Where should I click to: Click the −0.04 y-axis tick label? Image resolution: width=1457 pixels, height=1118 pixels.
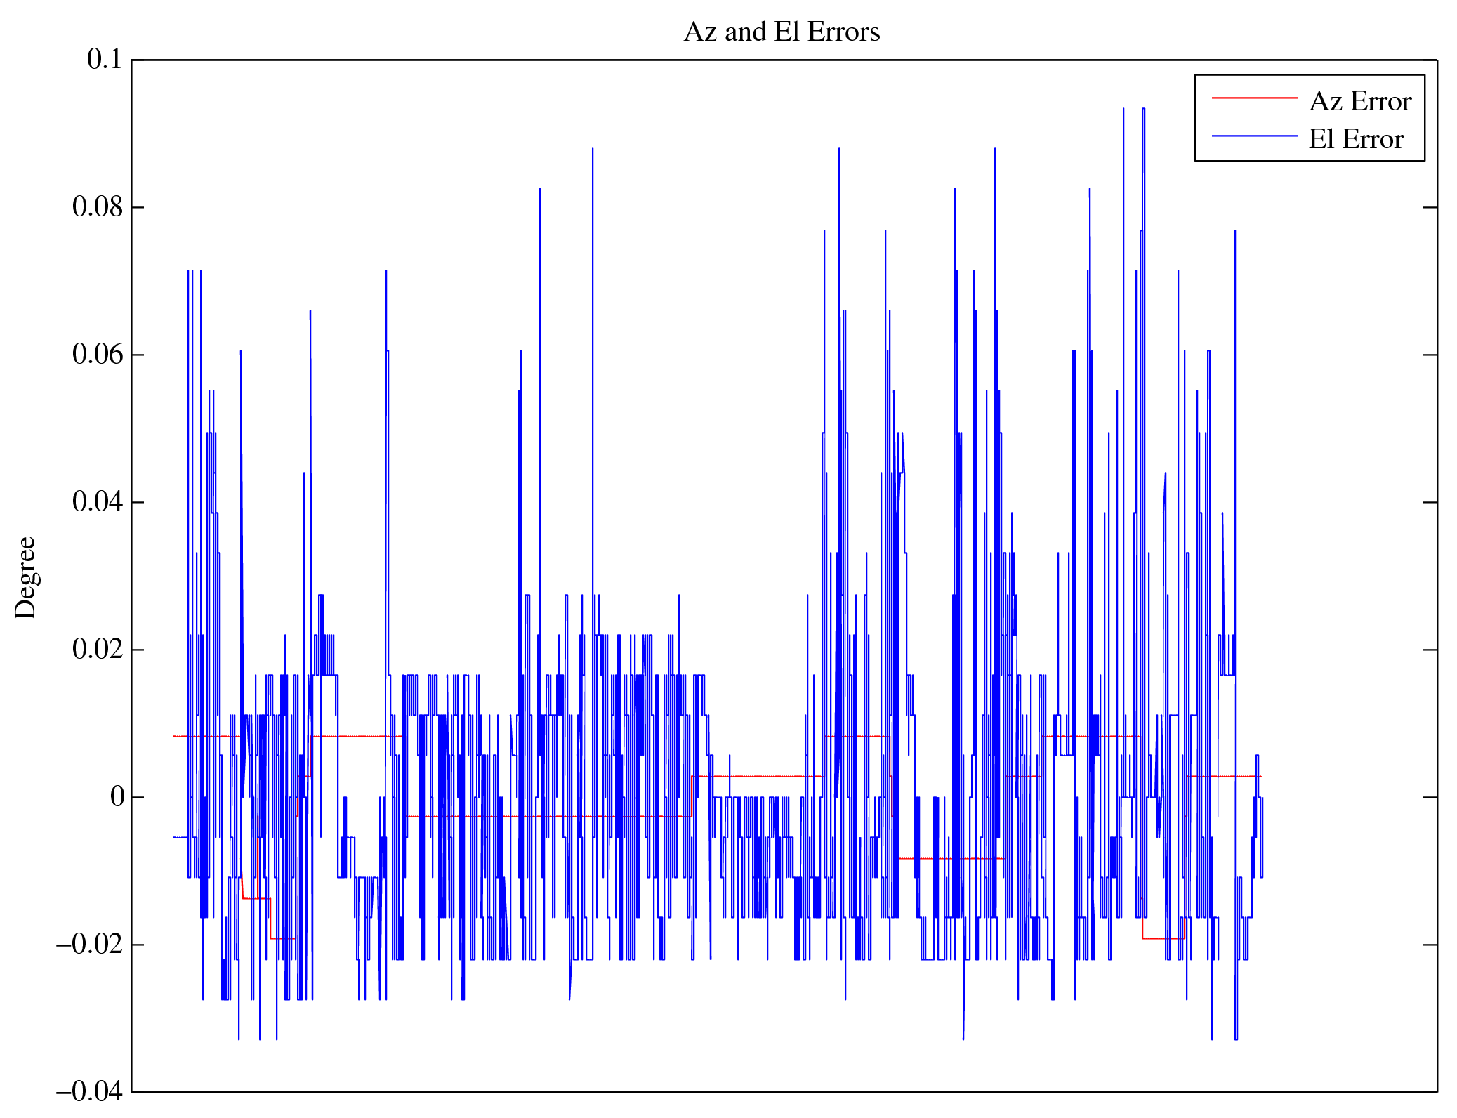pos(89,1092)
